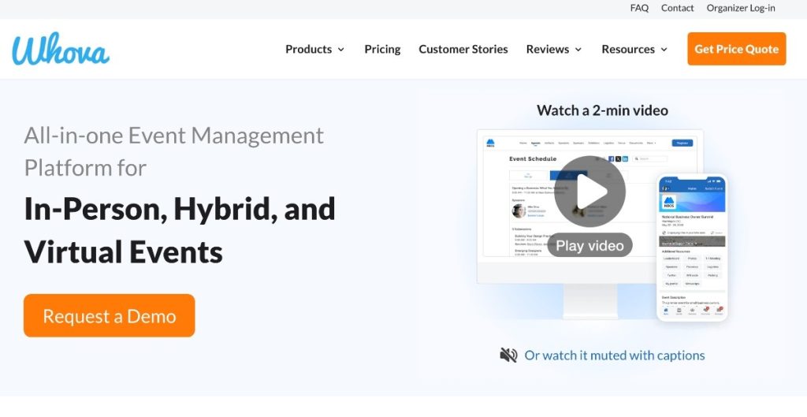The image size is (807, 417).
Task: Go to the Pricing page
Action: click(382, 50)
